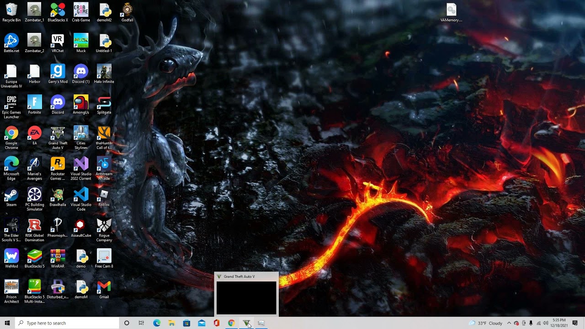
Task: Select the RISK Global Domination shortcut
Action: [34, 230]
